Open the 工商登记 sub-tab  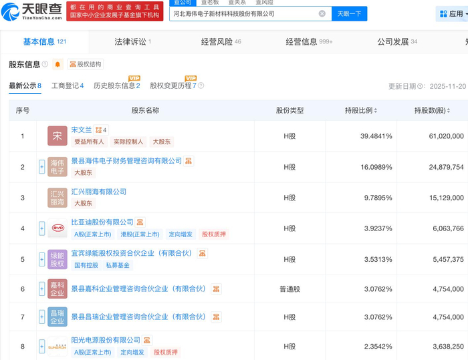tap(67, 86)
